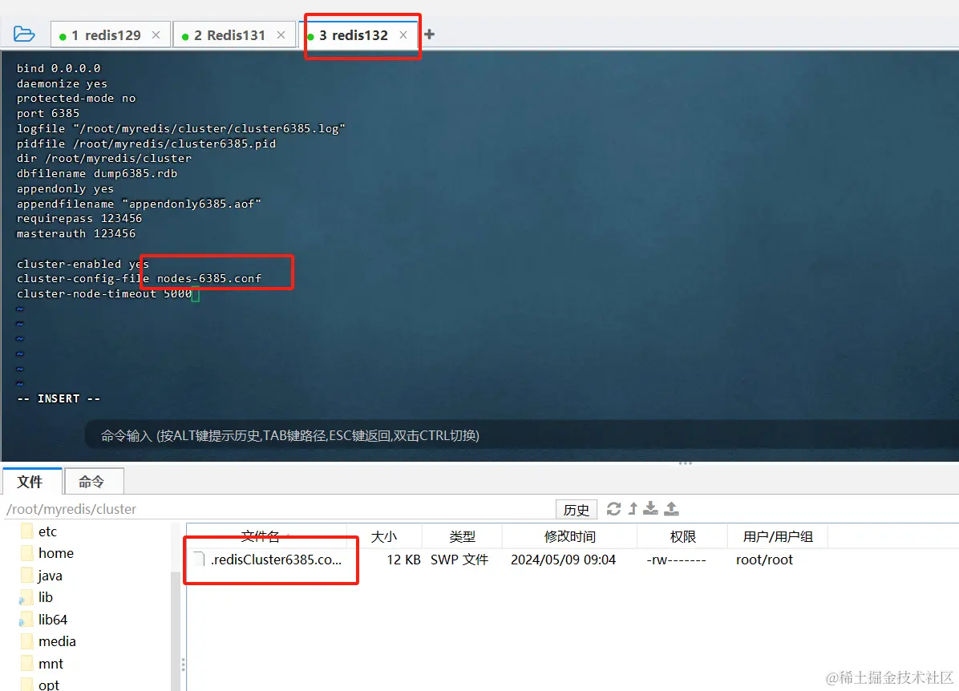Viewport: 959px width, 691px height.
Task: Click the terminal line 'port 6385'
Action: 47,113
